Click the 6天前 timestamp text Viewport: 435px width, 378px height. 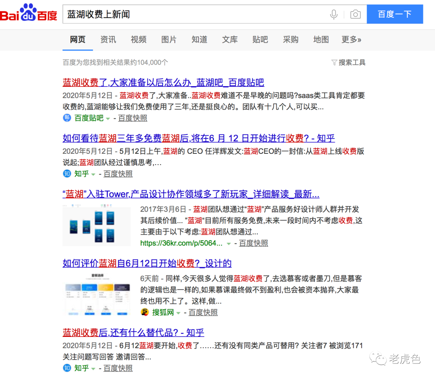coord(149,279)
